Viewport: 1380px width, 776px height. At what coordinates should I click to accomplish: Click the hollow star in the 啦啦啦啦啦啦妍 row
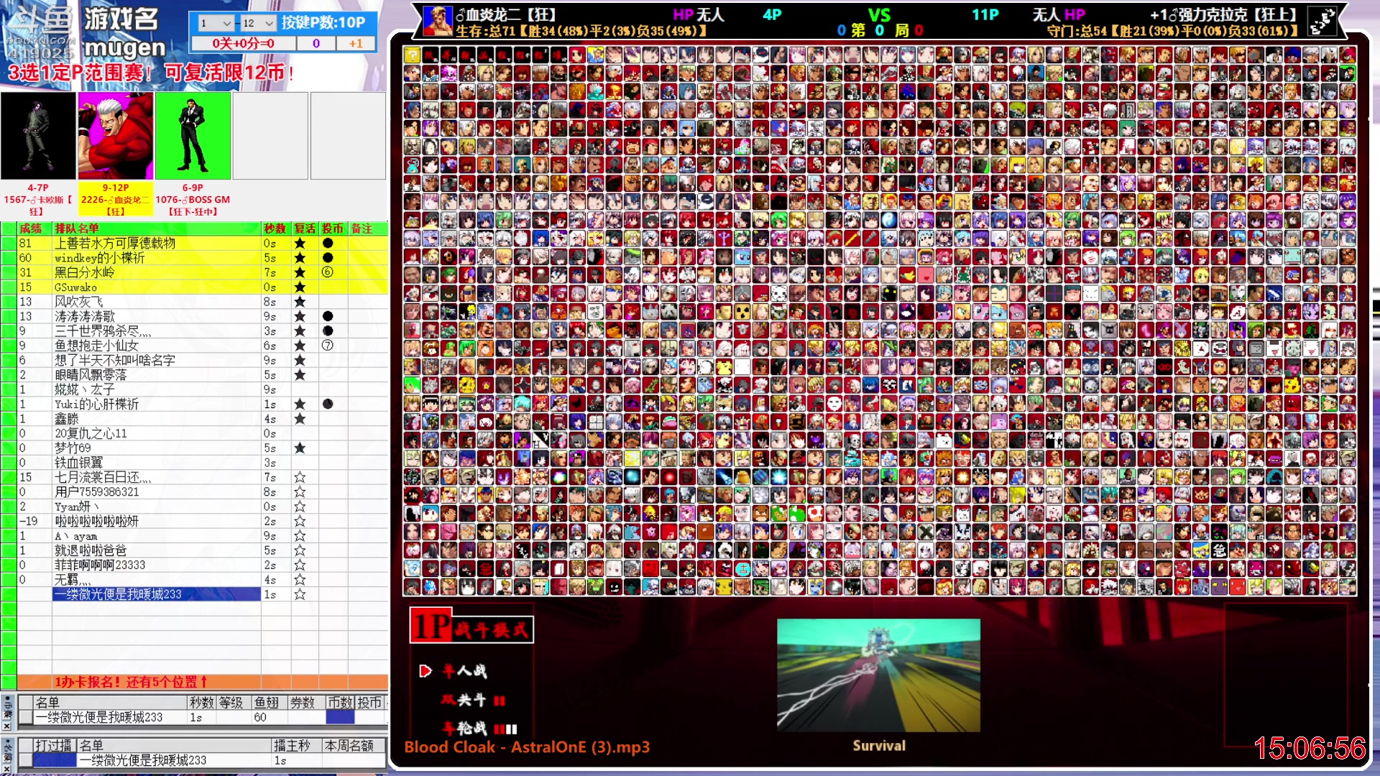(300, 521)
